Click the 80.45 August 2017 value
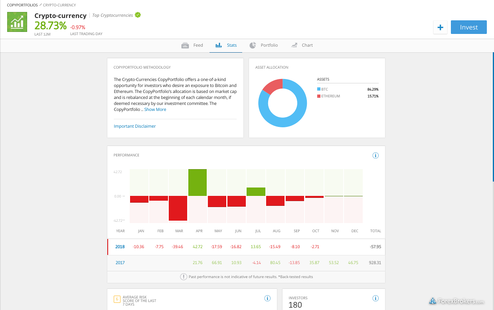The image size is (494, 310). pyautogui.click(x=275, y=263)
